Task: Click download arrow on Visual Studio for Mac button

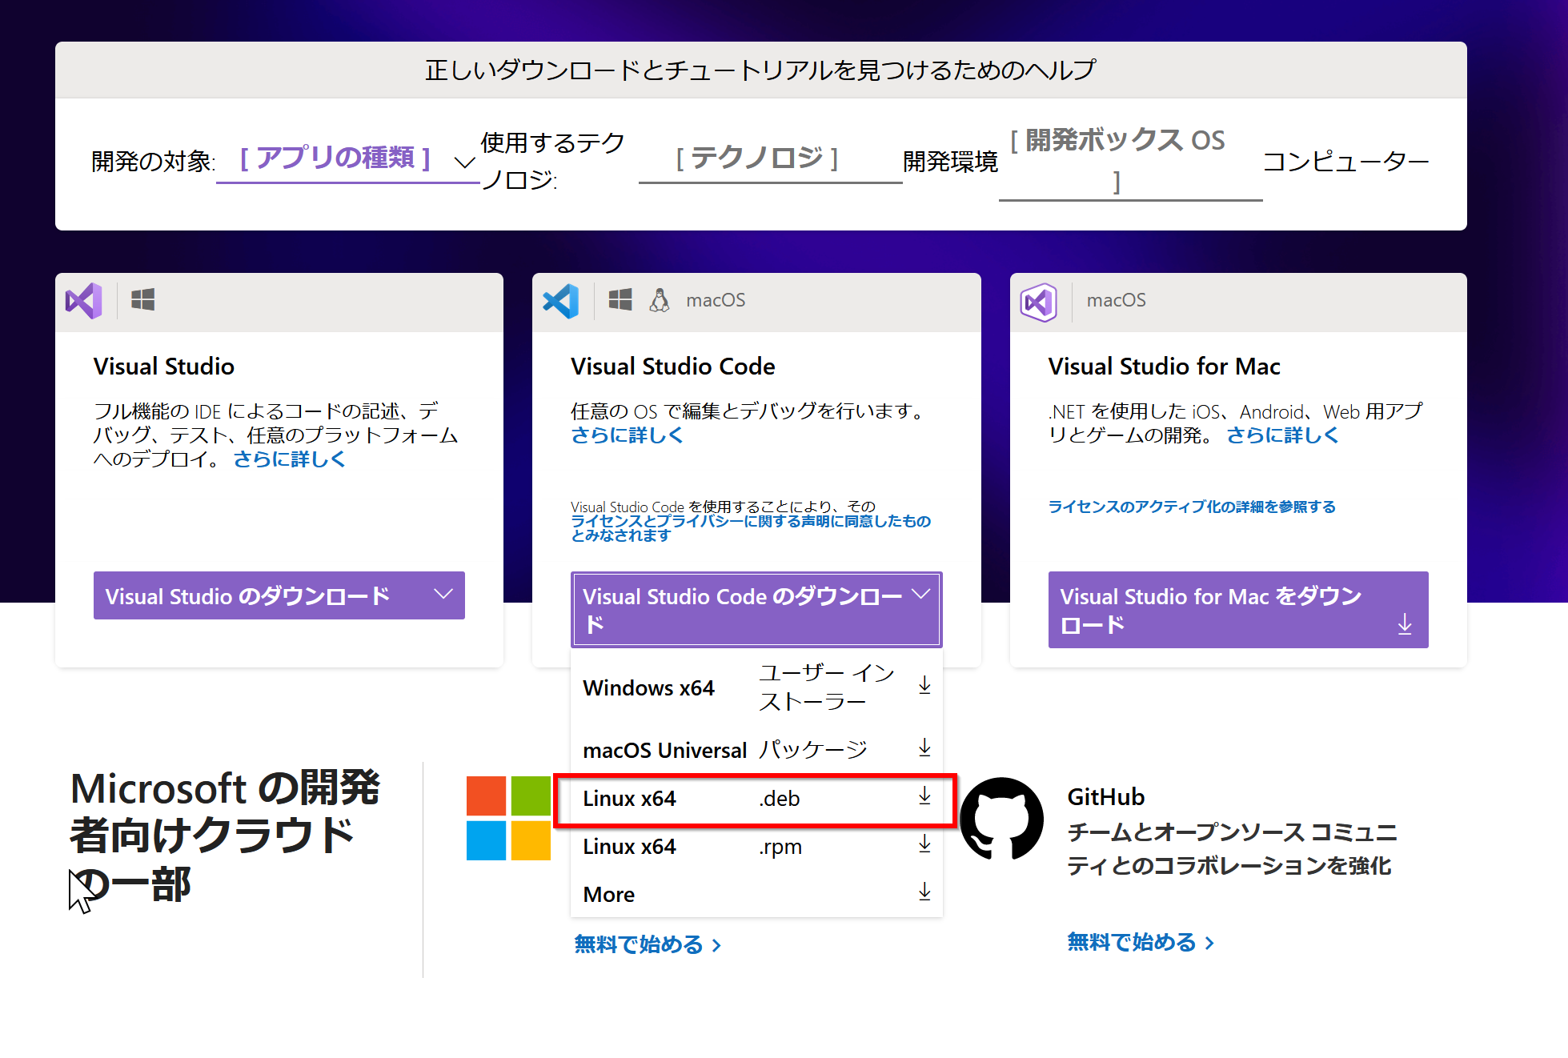Action: [1405, 624]
